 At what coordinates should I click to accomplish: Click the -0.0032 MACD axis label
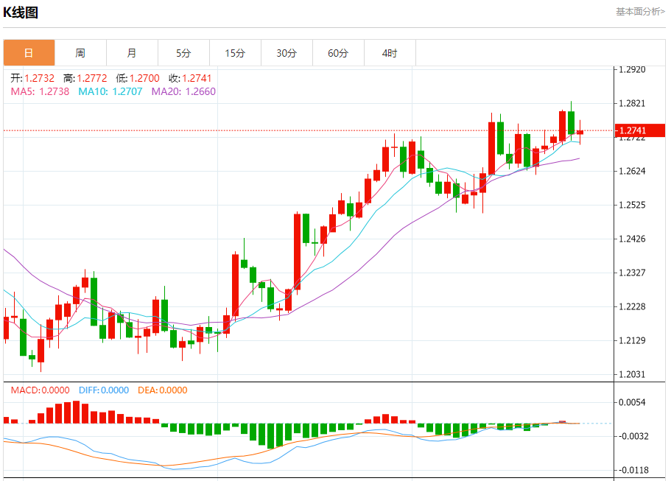pos(632,436)
